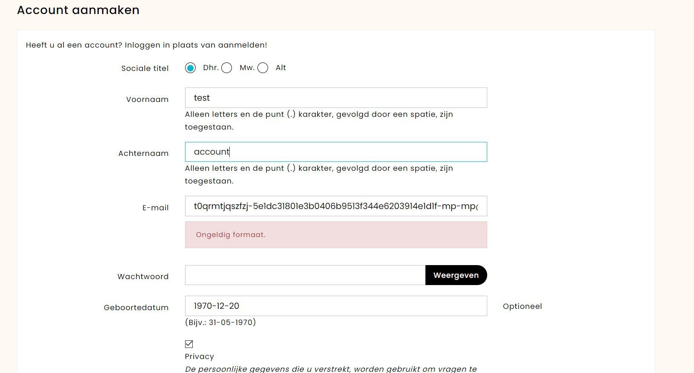Click the Optioneel note beside birthdate
This screenshot has height=373, width=694.
[522, 306]
